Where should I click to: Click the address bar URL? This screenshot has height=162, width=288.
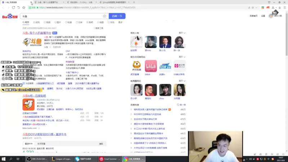click(x=87, y=8)
